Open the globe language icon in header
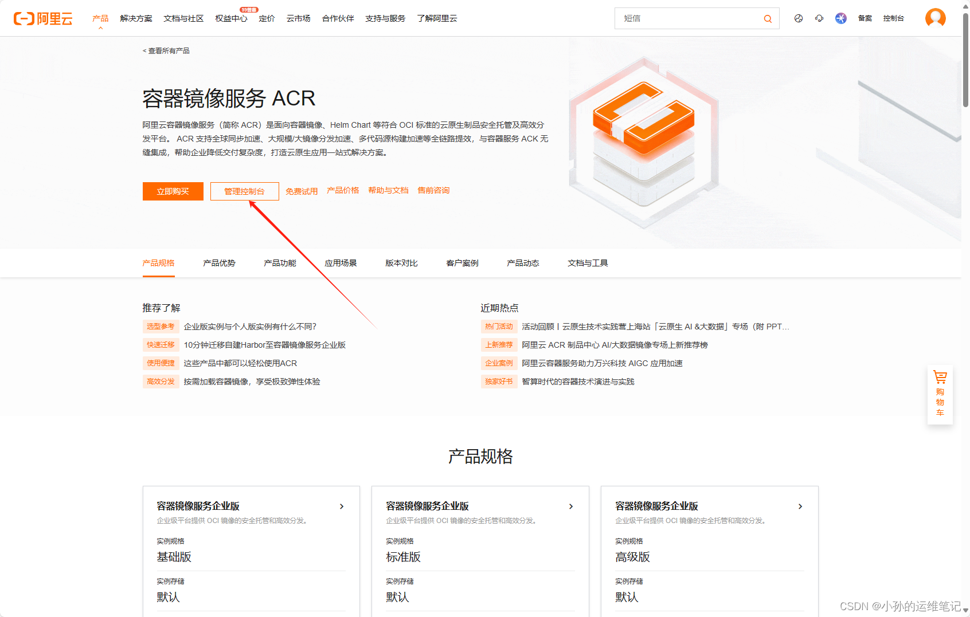The width and height of the screenshot is (970, 617). (799, 18)
